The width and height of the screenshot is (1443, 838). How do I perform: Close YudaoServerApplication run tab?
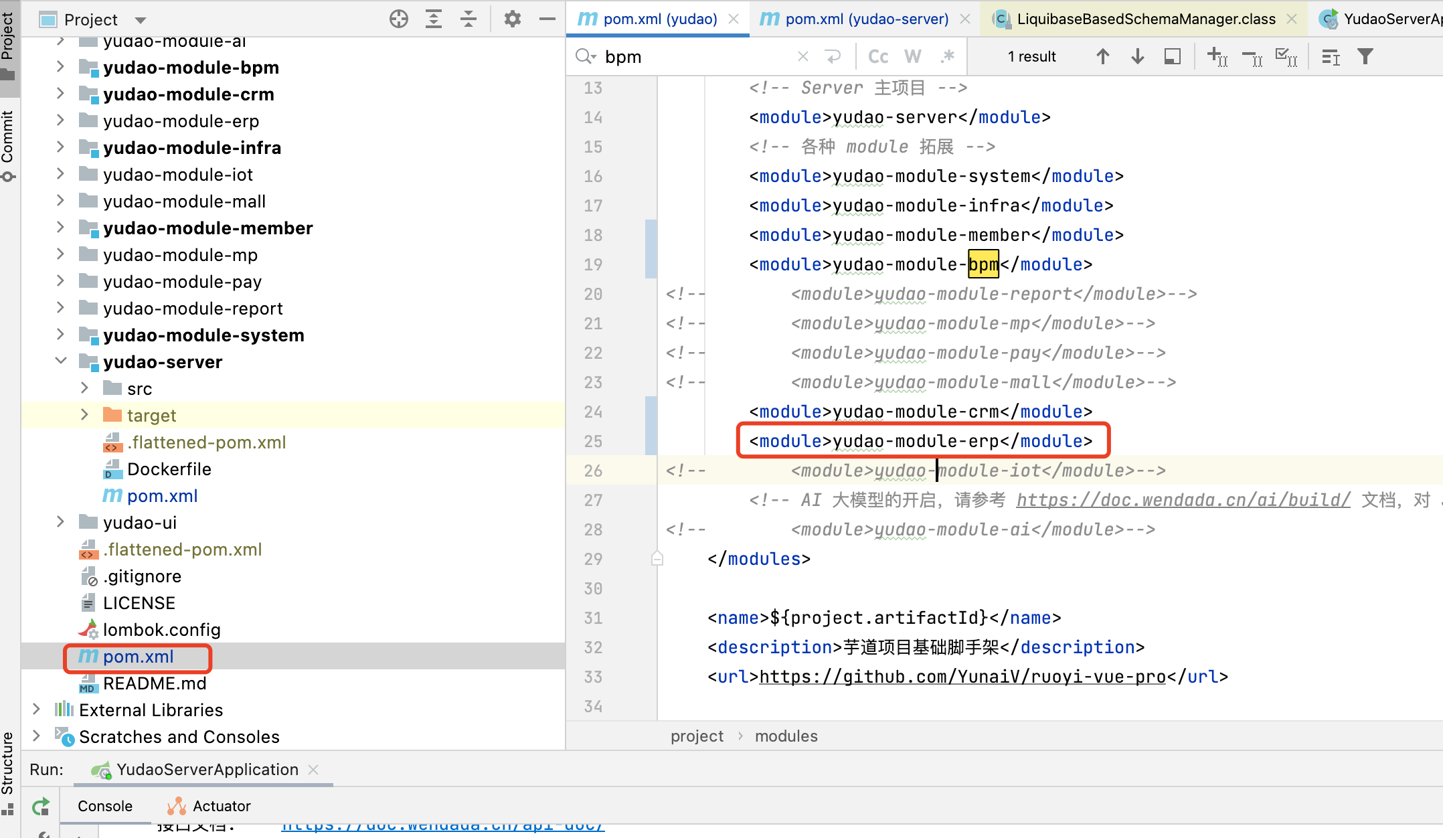coord(313,770)
